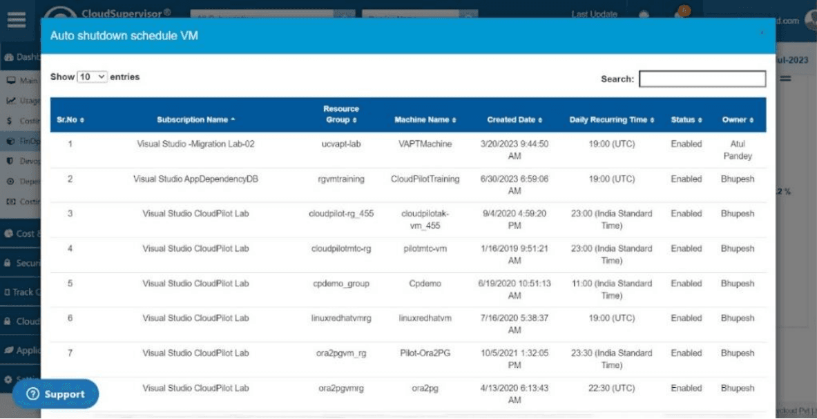The image size is (817, 419).
Task: Sort table by Owner column
Action: (x=738, y=120)
